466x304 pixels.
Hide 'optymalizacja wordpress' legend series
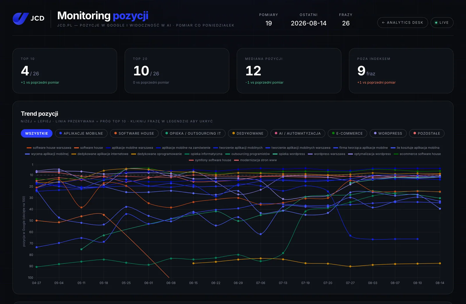click(370, 154)
